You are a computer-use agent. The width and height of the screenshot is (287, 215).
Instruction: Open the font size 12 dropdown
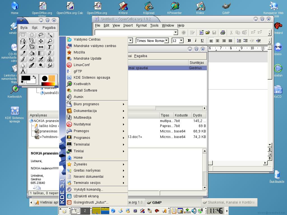[181, 41]
